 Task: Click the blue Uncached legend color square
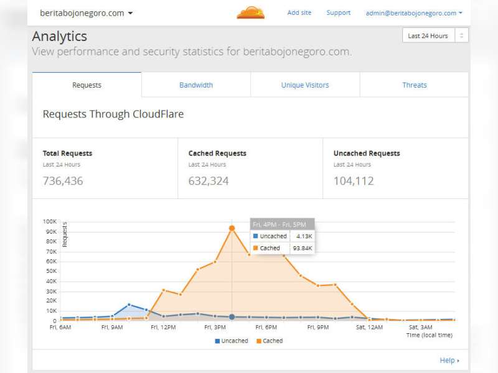coord(217,341)
